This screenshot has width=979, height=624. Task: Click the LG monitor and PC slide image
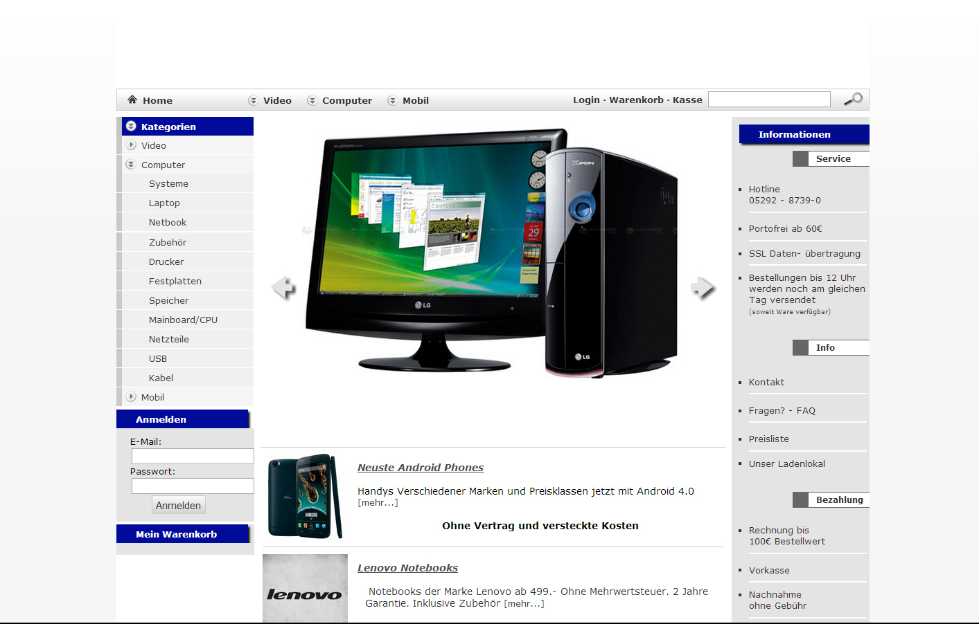pyautogui.click(x=492, y=253)
